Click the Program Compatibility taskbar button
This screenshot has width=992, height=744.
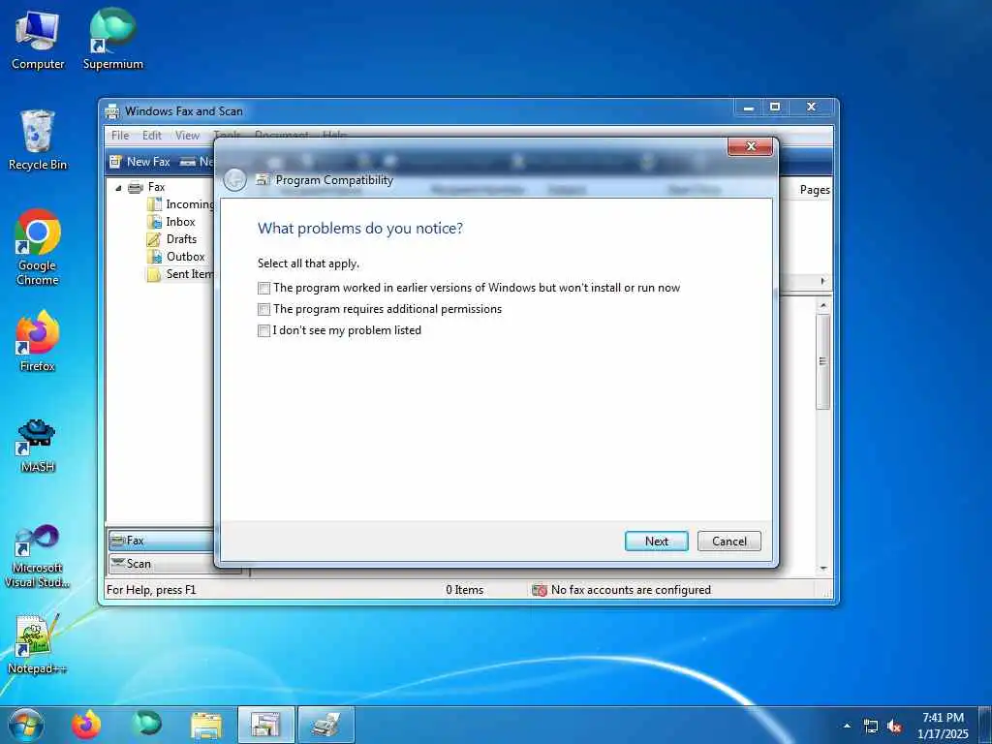click(265, 725)
